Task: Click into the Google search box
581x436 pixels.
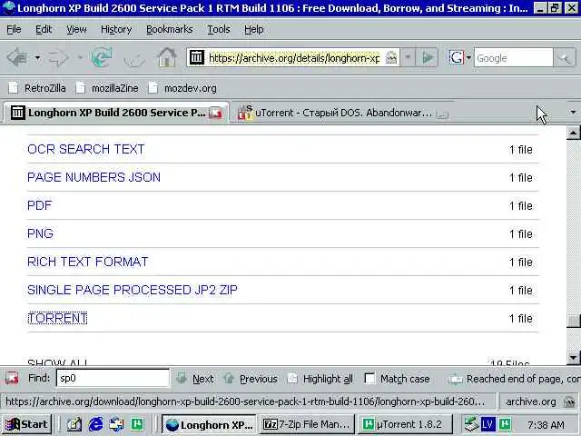Action: (514, 58)
